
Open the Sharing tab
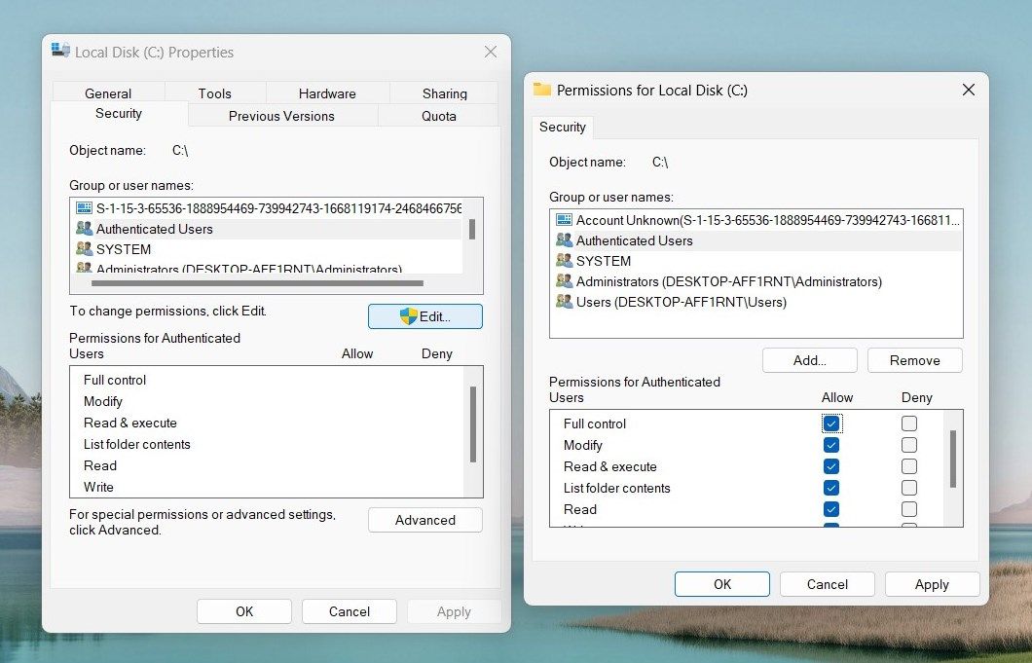444,93
